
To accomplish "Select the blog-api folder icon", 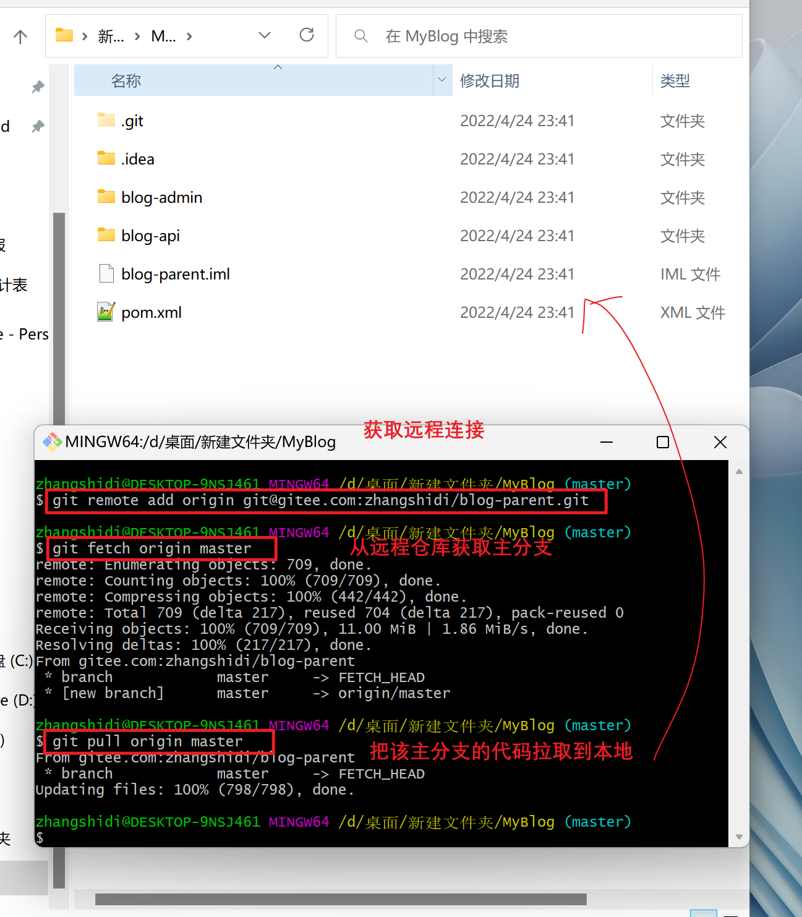I will pyautogui.click(x=106, y=235).
